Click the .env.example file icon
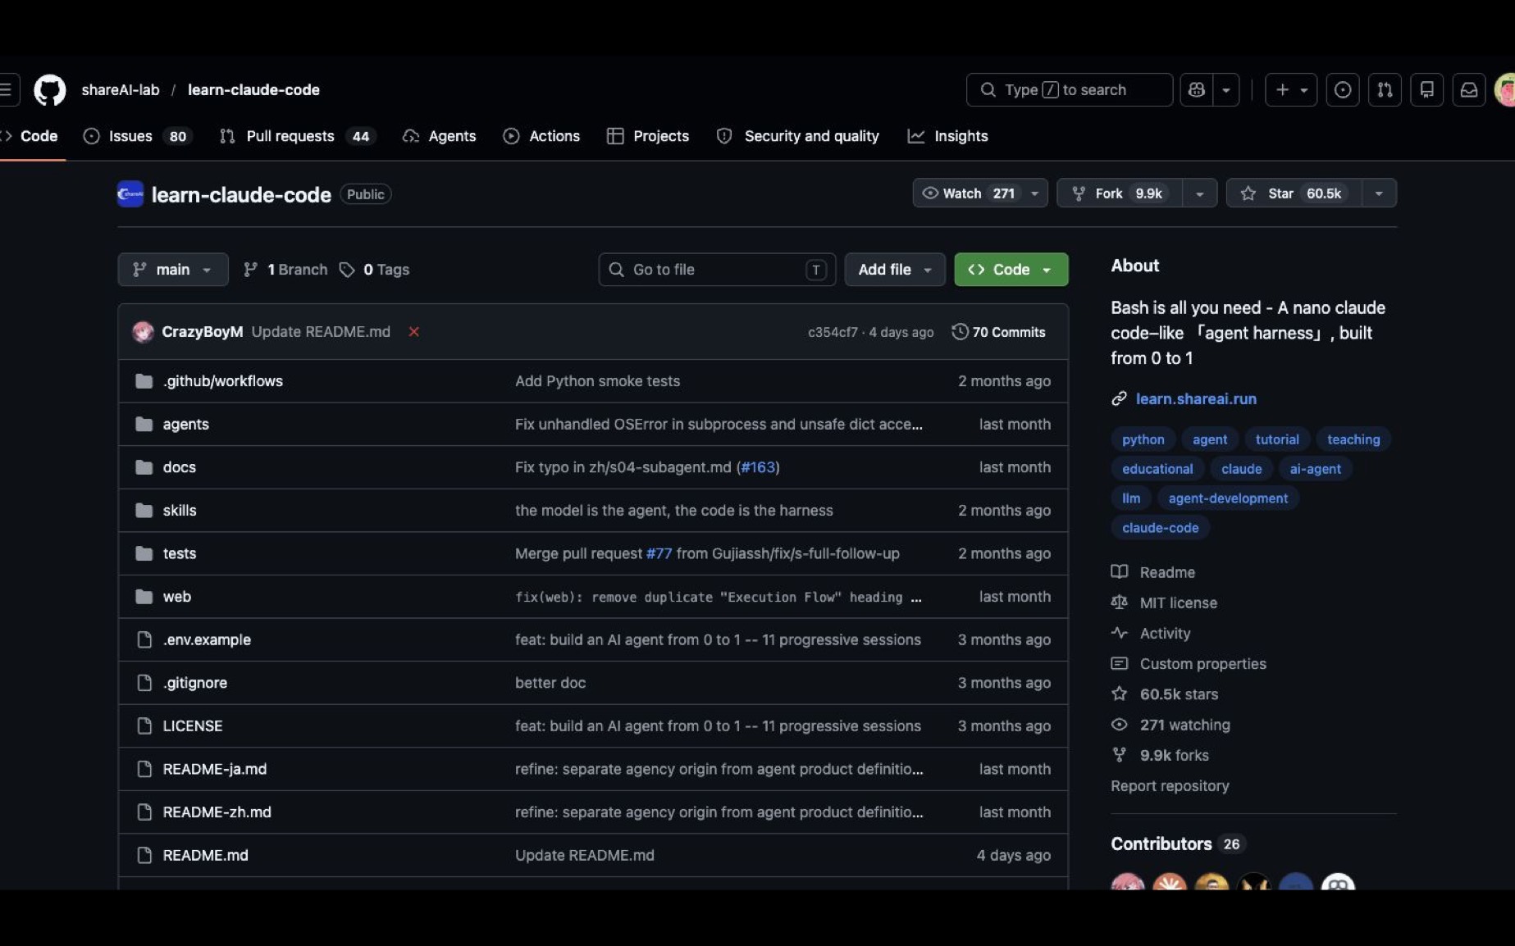1515x946 pixels. point(144,639)
